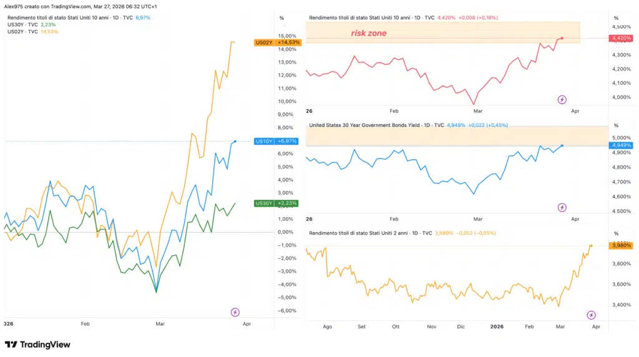This screenshot has width=639, height=357.
Task: Open the % scale label on the left chart axis
Action: coord(281,18)
